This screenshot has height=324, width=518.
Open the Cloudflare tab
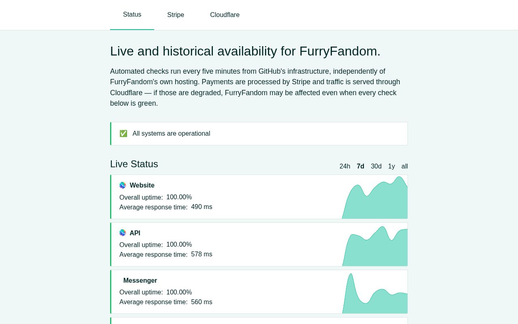[225, 15]
